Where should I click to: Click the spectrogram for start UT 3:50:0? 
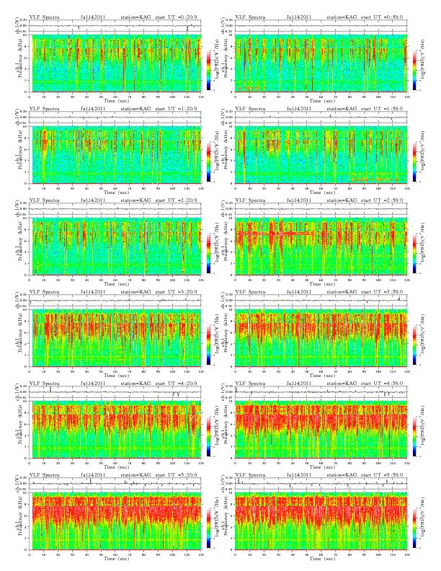[x=321, y=338]
